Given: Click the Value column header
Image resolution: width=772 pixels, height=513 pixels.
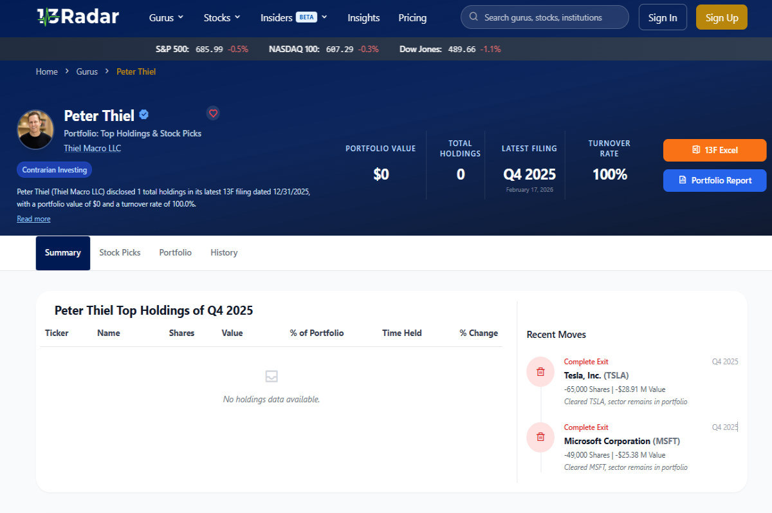Looking at the screenshot, I should coord(232,333).
